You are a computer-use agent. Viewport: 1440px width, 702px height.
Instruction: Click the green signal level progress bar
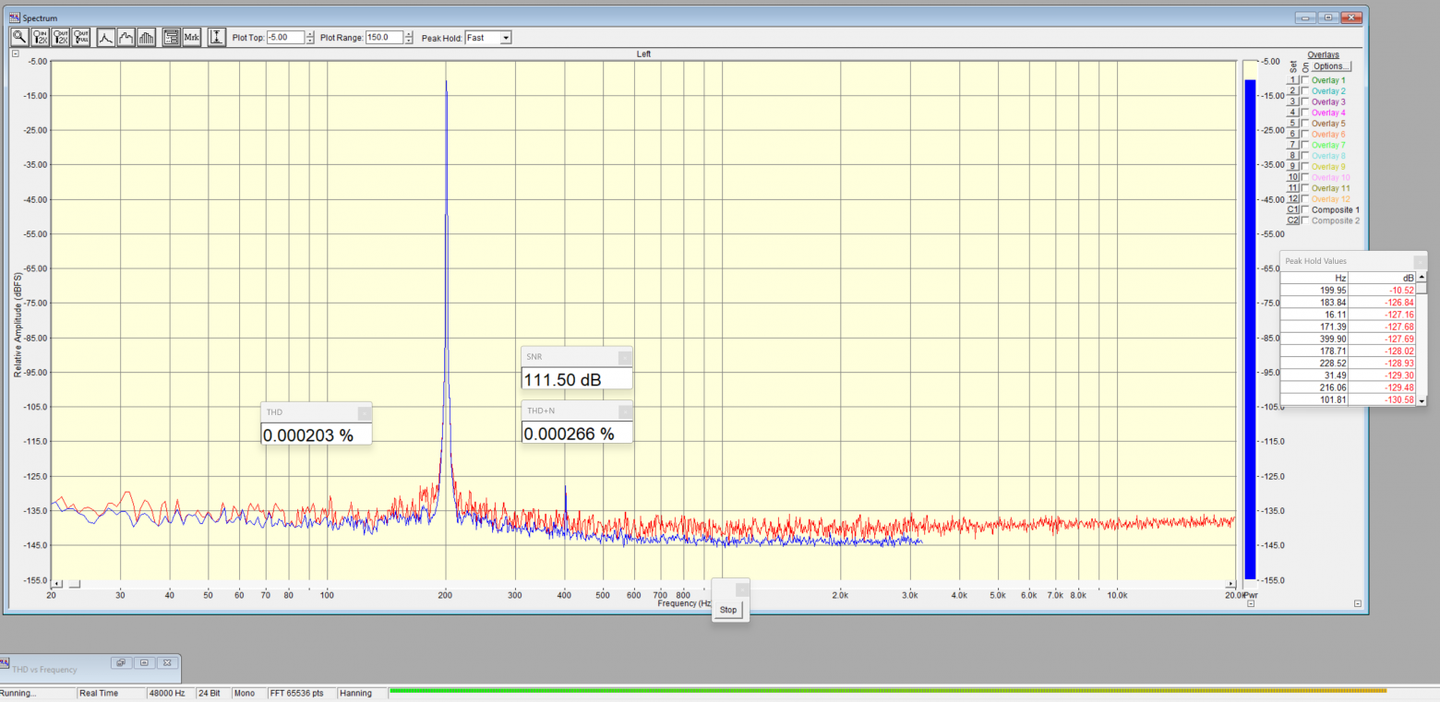point(888,690)
